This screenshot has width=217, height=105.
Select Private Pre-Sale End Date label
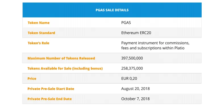click(x=49, y=99)
